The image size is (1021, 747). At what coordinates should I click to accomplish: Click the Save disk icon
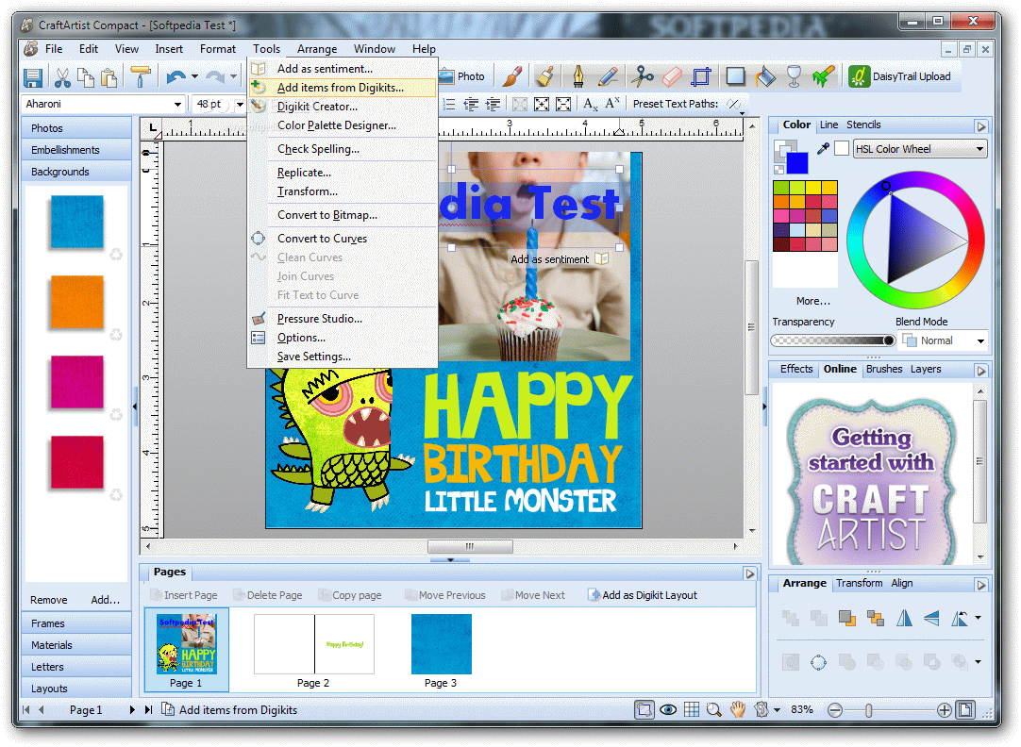[33, 77]
